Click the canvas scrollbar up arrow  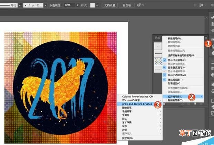point(206,18)
